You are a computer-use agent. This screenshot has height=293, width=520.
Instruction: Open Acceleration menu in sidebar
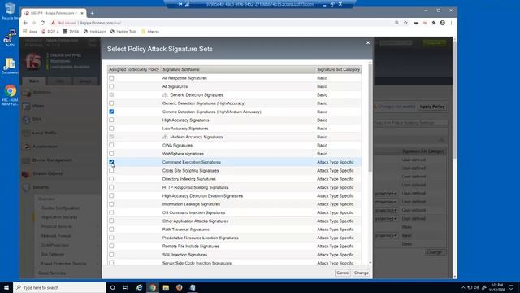(x=45, y=146)
